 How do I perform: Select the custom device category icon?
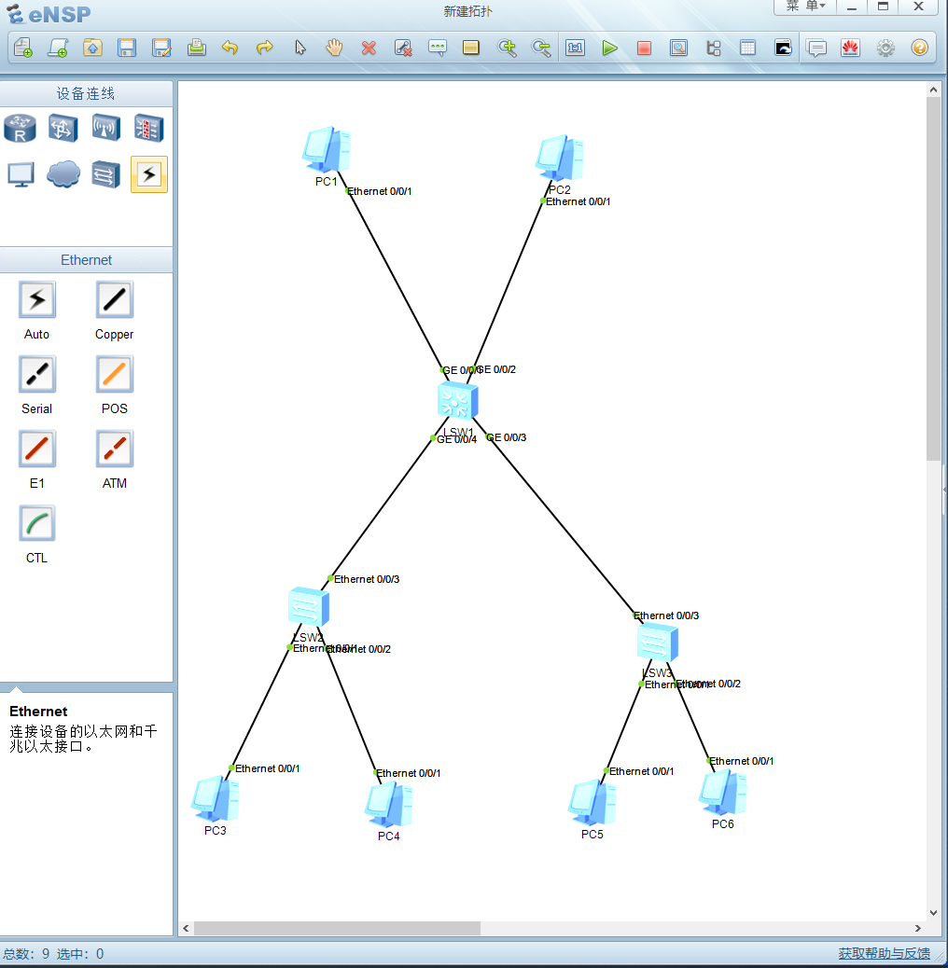click(x=105, y=174)
